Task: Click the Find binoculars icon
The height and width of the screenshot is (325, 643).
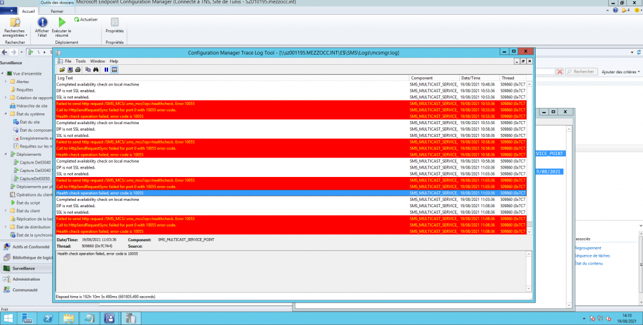Action: [x=96, y=70]
